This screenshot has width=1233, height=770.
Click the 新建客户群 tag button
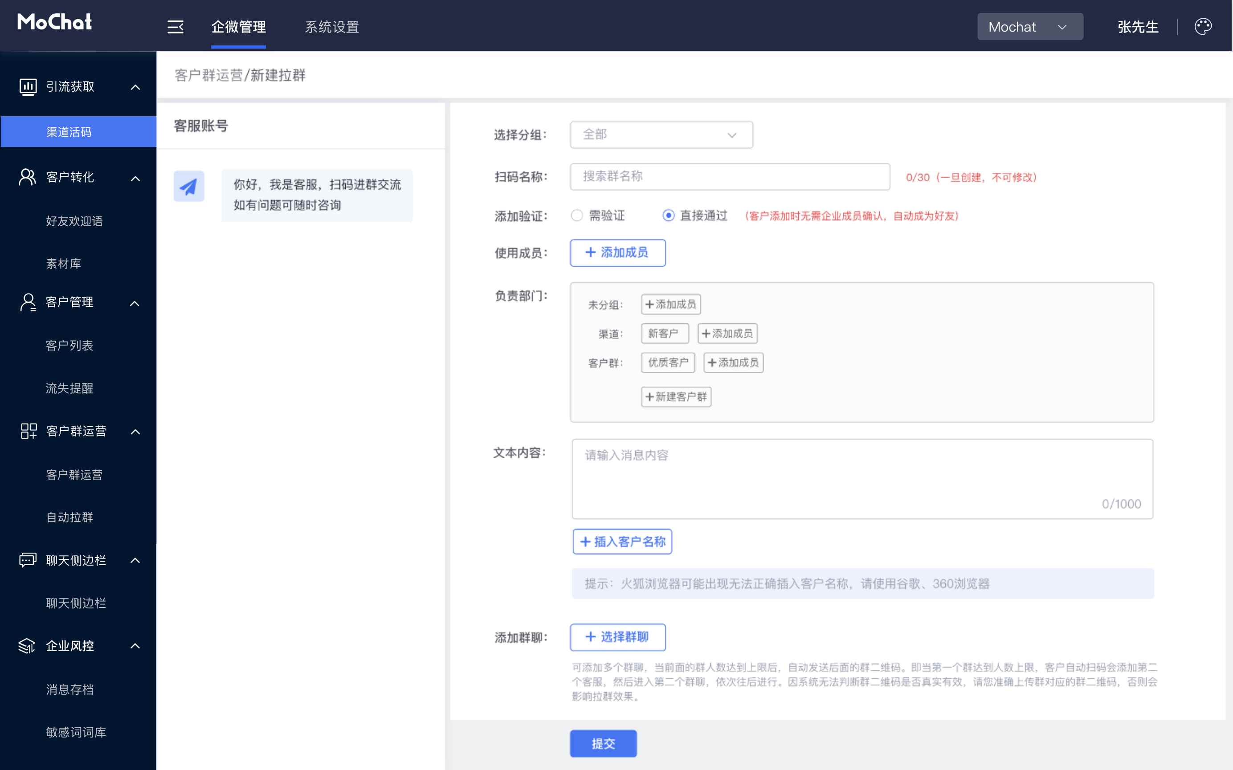coord(676,397)
